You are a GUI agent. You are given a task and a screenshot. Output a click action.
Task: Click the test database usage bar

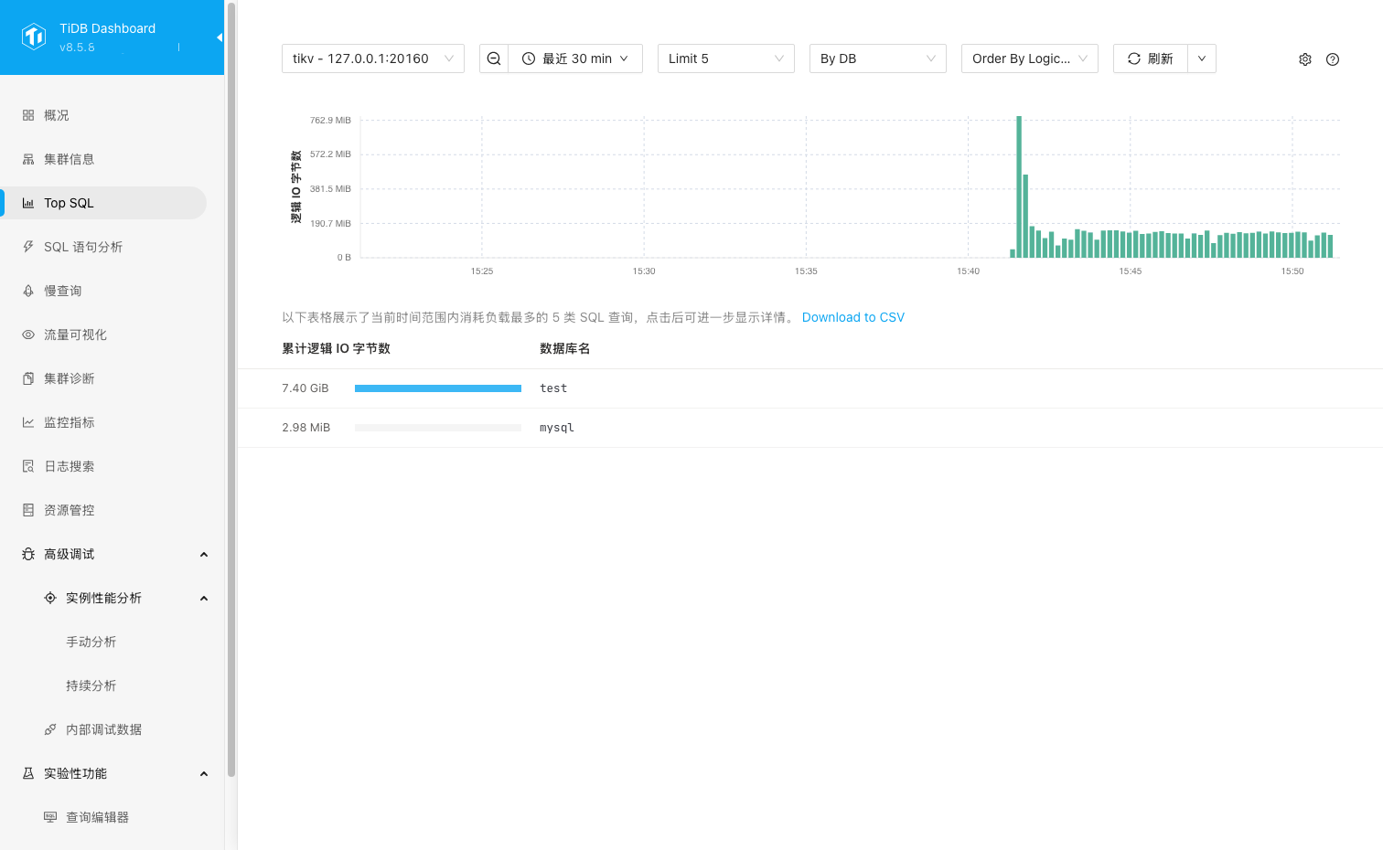[437, 388]
